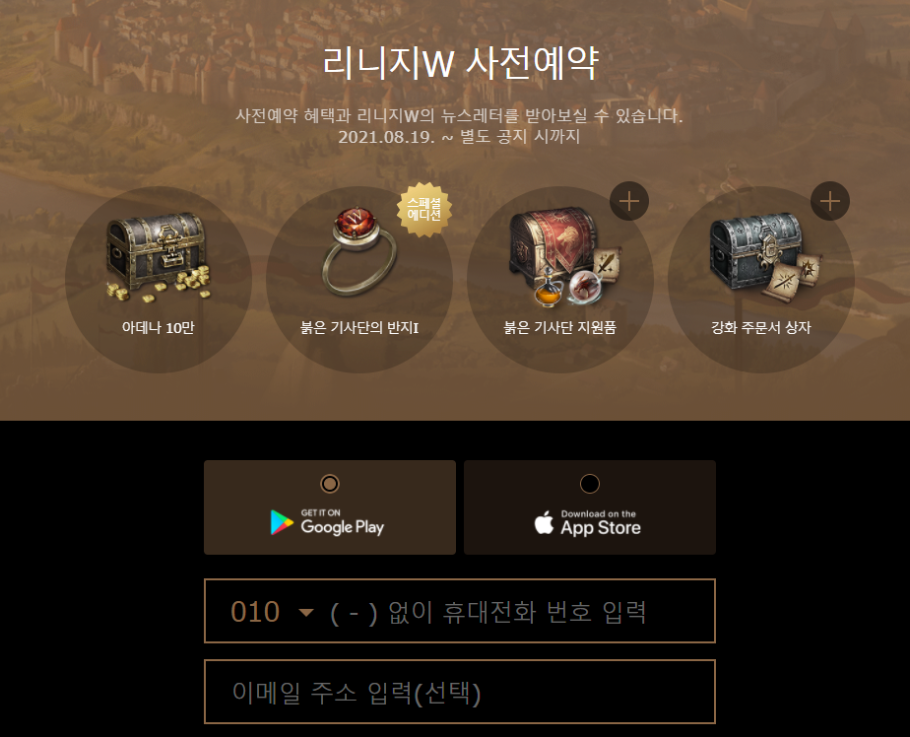The width and height of the screenshot is (910, 737).
Task: Focus the optional email address input field
Action: pos(460,692)
